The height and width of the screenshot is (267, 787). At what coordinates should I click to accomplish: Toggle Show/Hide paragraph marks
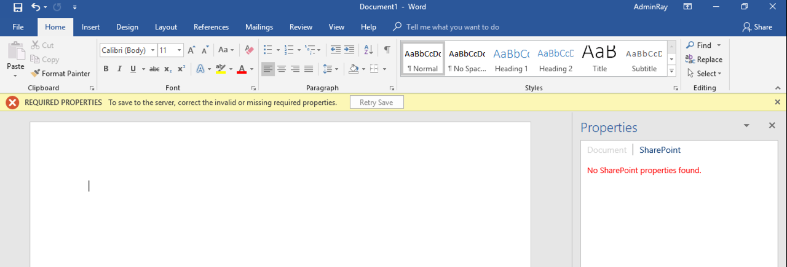tap(387, 50)
